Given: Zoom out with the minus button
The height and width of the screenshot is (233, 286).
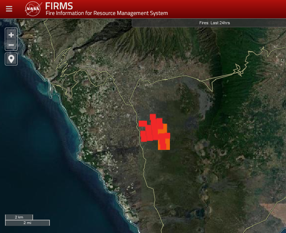Looking at the screenshot, I should pos(11,45).
